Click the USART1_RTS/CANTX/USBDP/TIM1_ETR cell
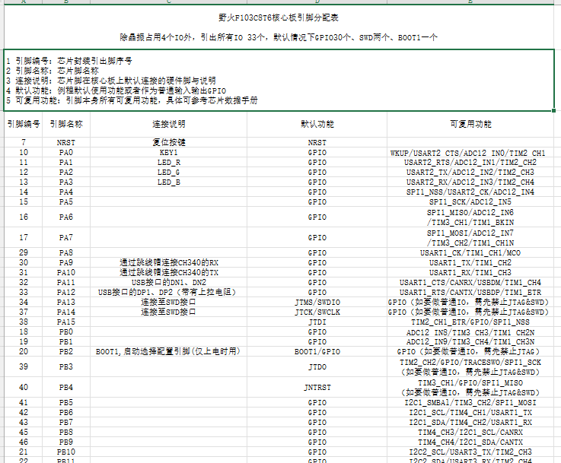This screenshot has width=561, height=463. pyautogui.click(x=470, y=292)
